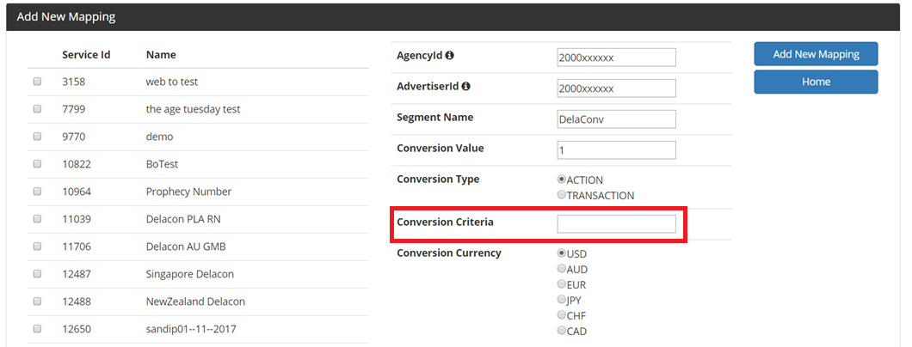
Task: Click service id 11039
Action: 77,219
